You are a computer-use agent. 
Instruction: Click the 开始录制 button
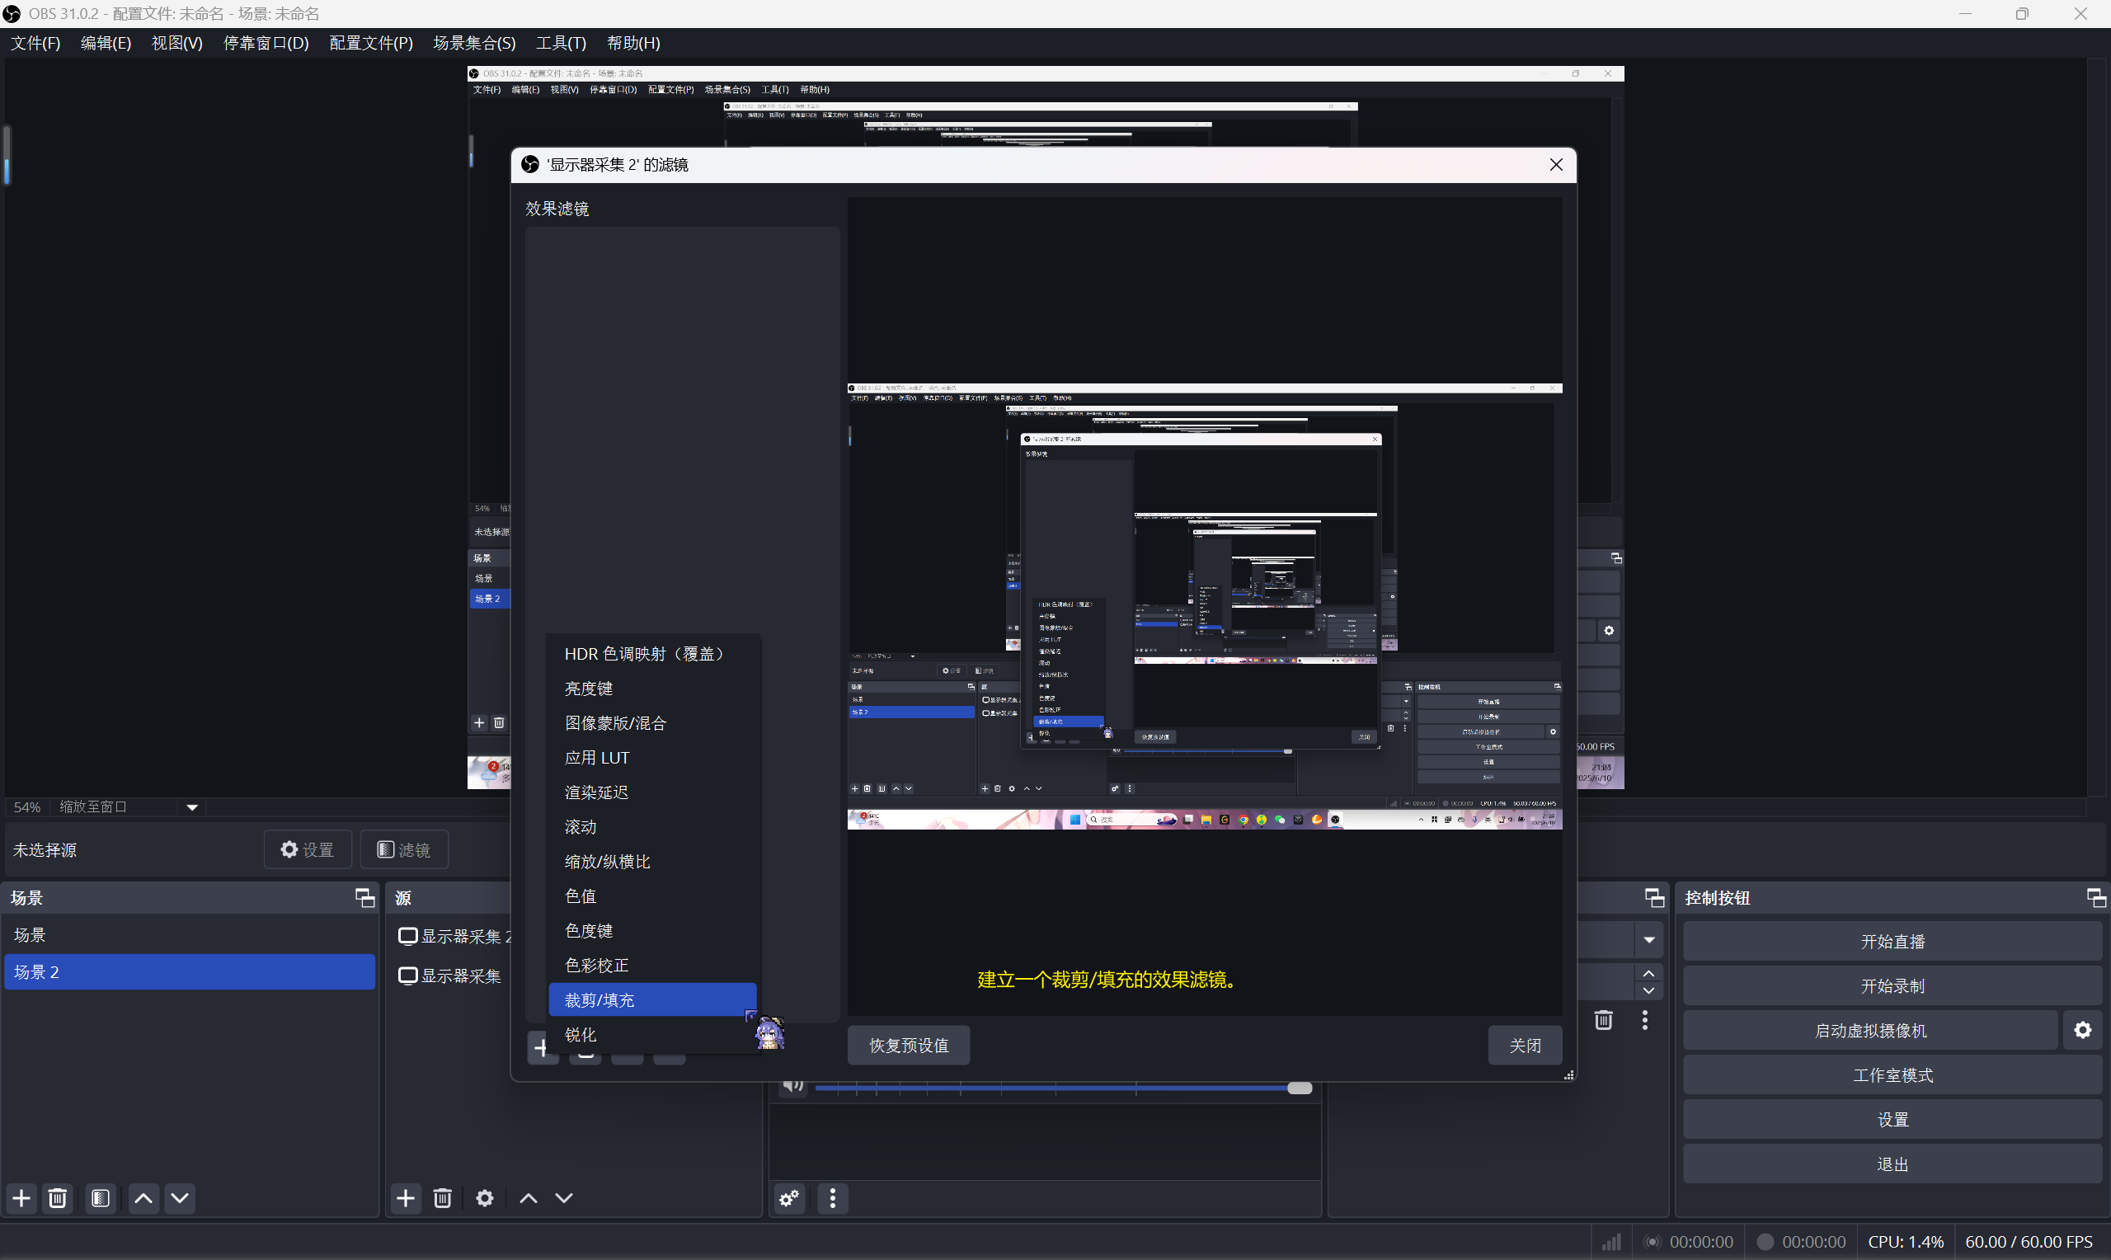point(1891,985)
